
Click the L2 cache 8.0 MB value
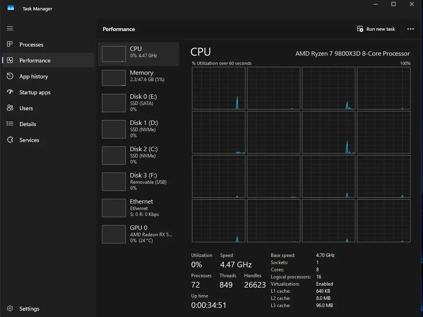[x=323, y=298]
